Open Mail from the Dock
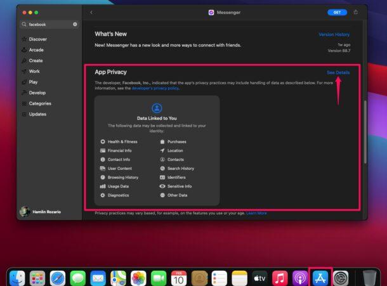This screenshot has width=387, height=286. pyautogui.click(x=98, y=278)
